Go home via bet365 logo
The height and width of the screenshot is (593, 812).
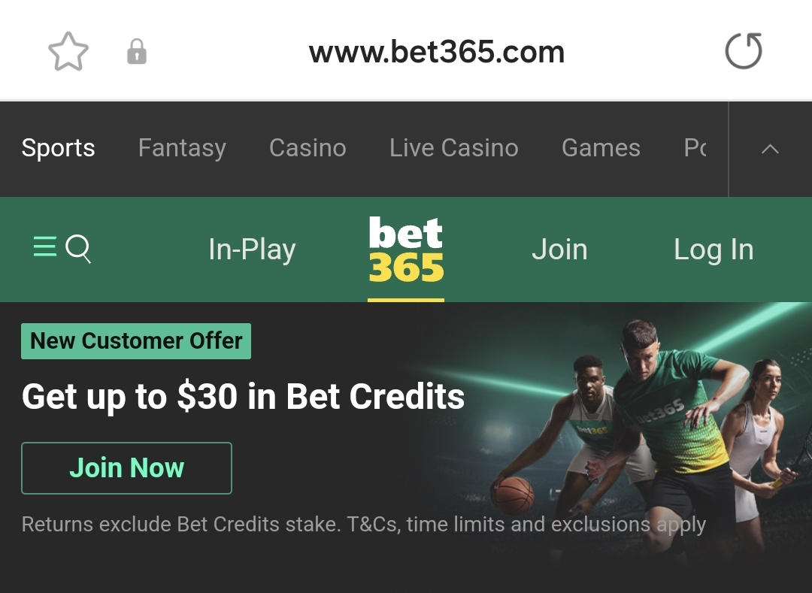[x=406, y=249]
